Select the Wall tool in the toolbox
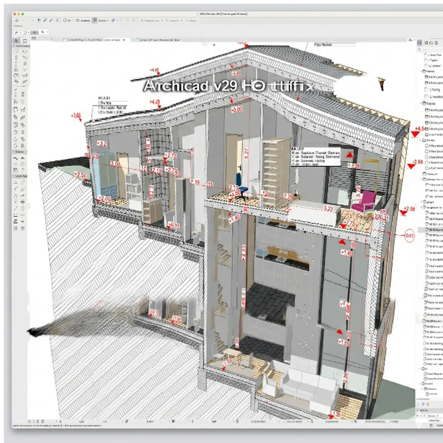The image size is (443, 443). [16, 51]
